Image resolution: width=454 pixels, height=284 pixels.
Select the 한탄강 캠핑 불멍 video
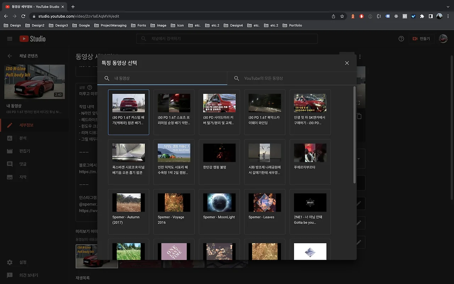pos(219,162)
